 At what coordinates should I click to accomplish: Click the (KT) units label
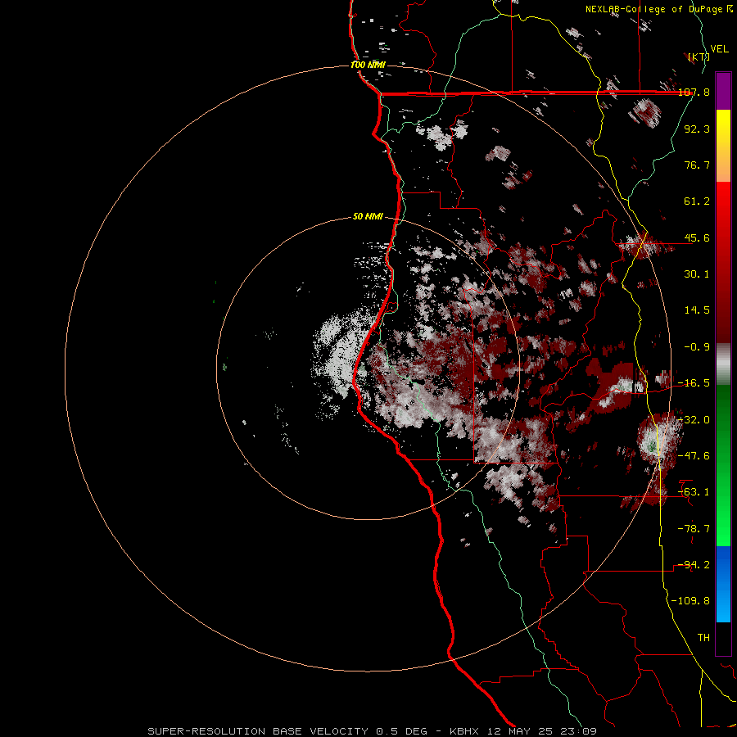click(699, 57)
